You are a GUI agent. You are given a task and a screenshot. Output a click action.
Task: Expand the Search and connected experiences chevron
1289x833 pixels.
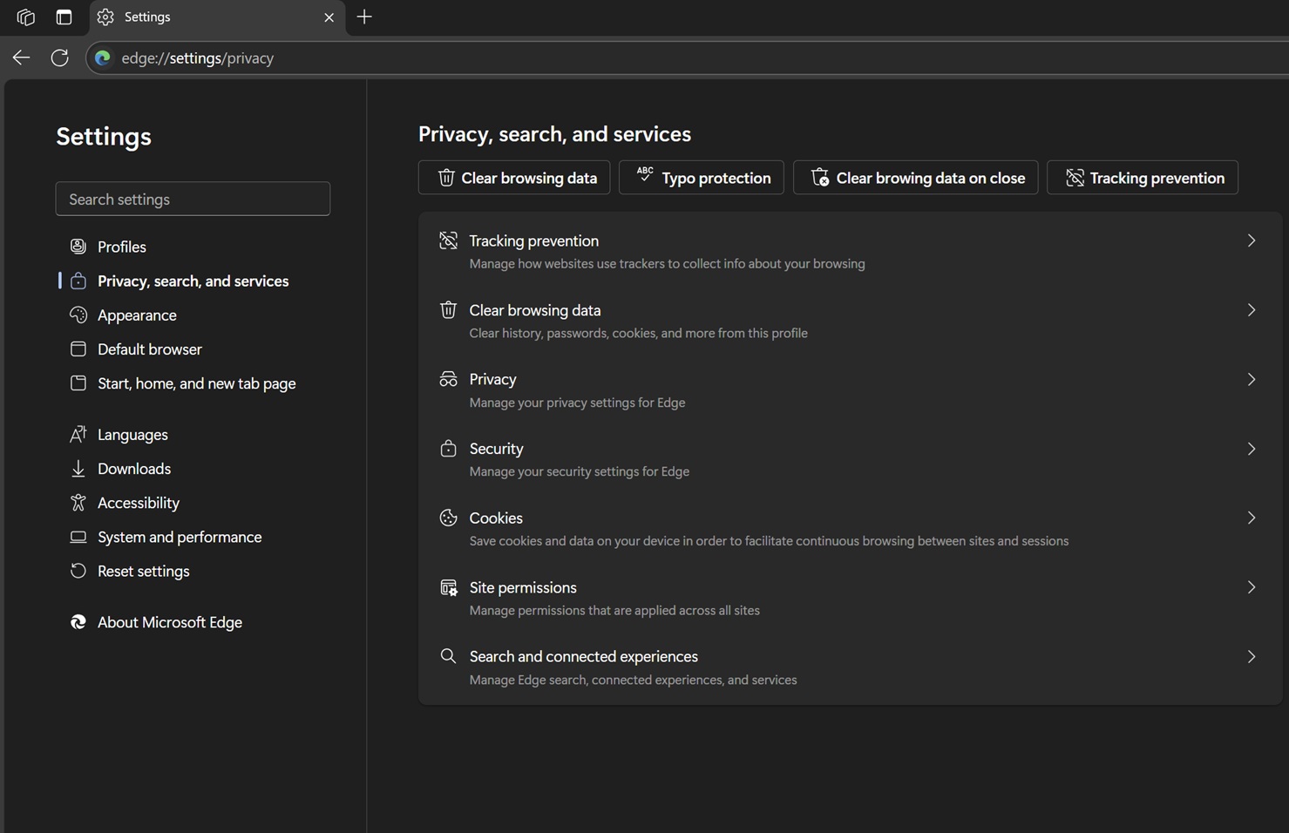(x=1252, y=656)
